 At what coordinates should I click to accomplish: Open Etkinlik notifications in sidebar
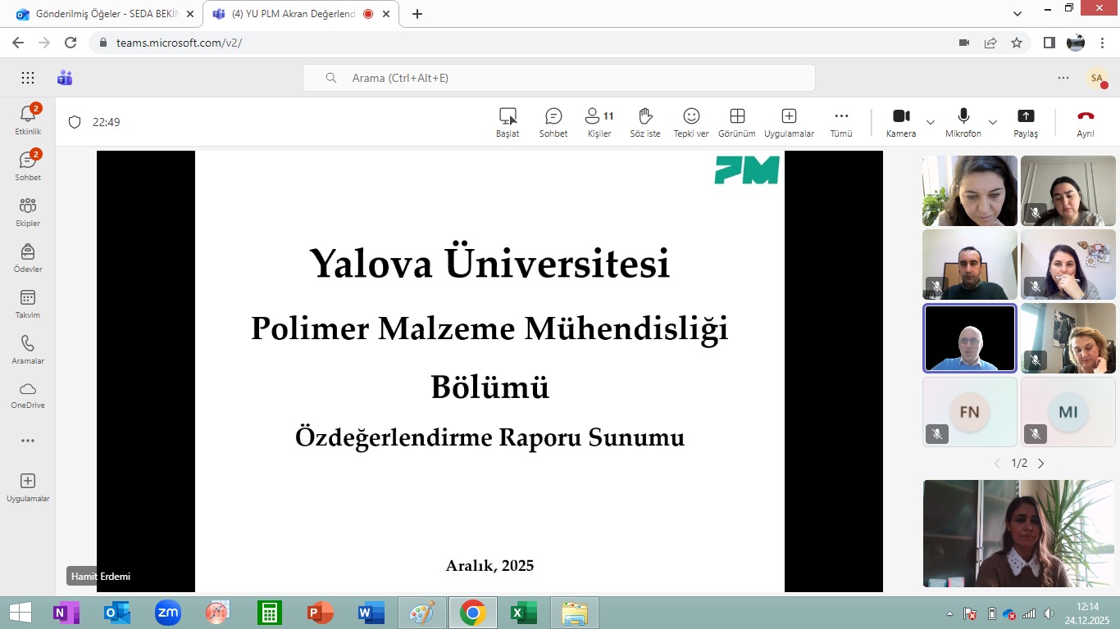tap(28, 119)
